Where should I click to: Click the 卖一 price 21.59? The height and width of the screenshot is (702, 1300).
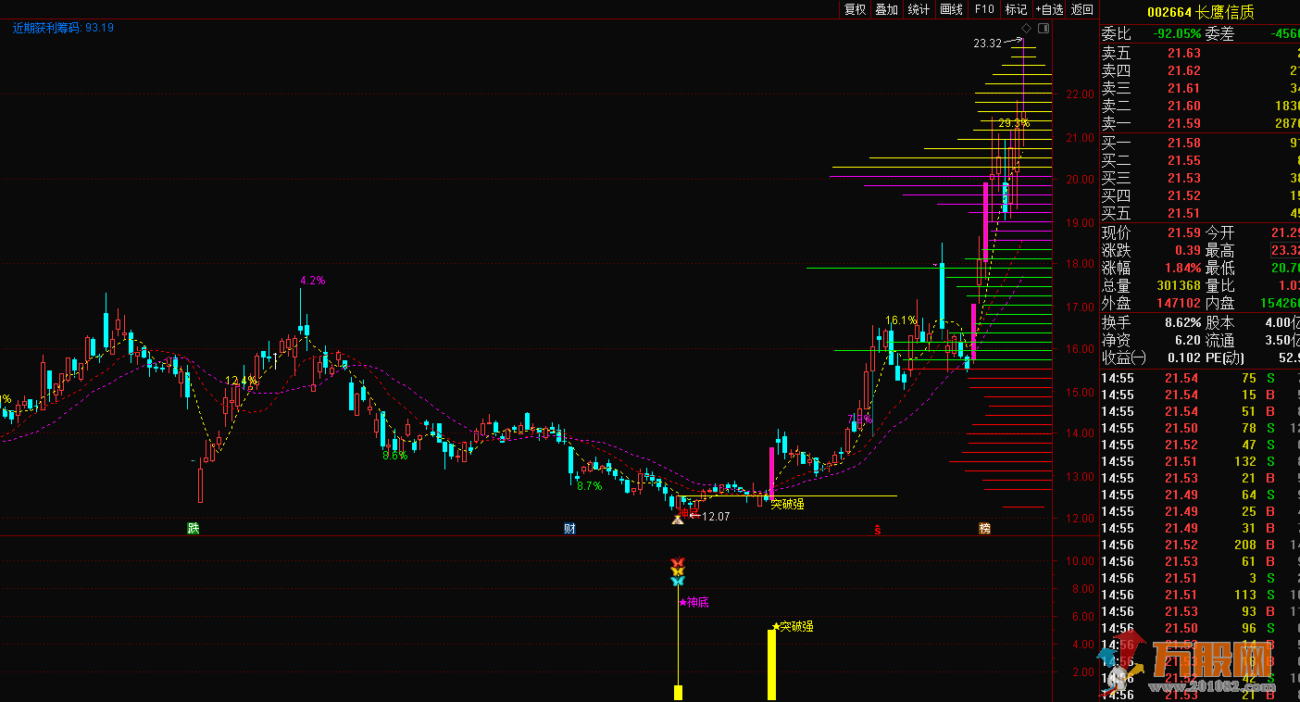pos(1183,124)
